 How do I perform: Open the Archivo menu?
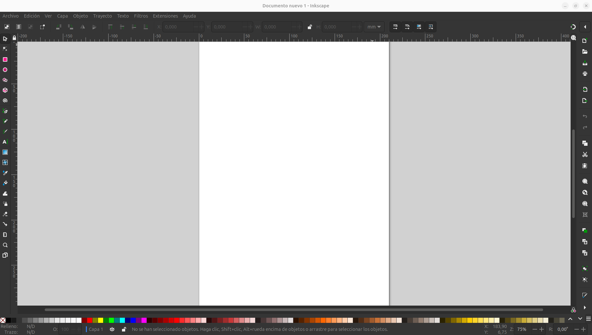click(x=11, y=16)
